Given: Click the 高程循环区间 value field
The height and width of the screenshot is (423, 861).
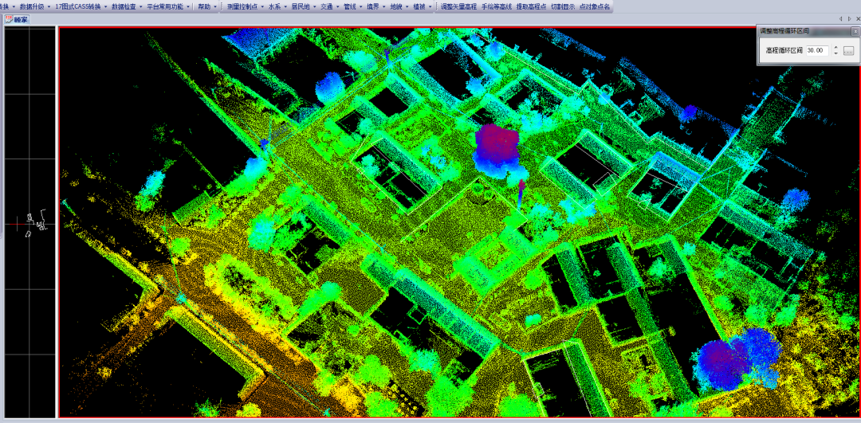Looking at the screenshot, I should 816,50.
